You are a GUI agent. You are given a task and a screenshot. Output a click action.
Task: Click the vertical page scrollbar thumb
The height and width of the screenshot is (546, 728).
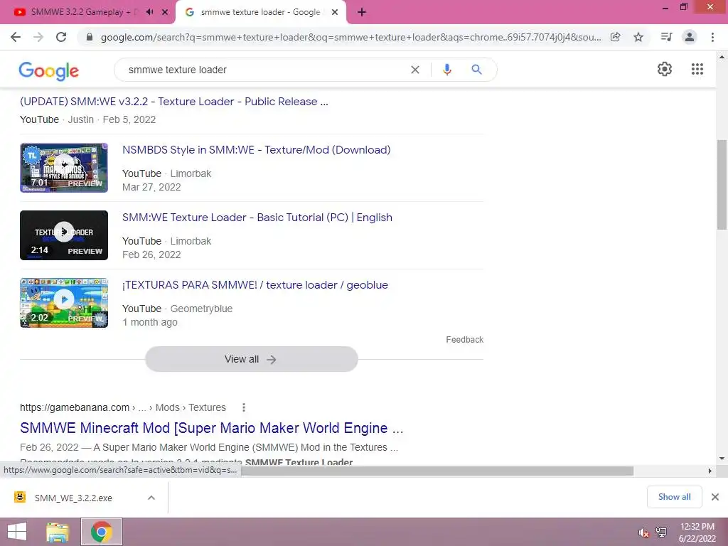click(x=722, y=184)
